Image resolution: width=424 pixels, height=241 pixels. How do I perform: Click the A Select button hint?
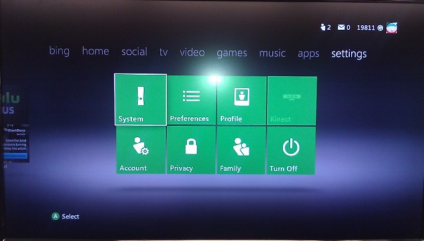coord(66,216)
